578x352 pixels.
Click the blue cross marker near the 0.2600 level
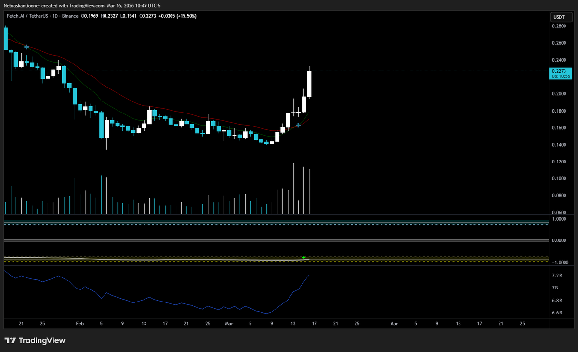pyautogui.click(x=26, y=47)
